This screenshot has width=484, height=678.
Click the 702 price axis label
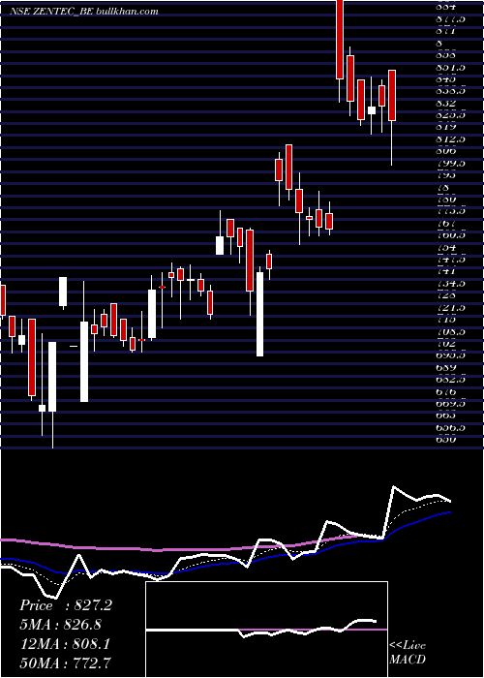[447, 343]
